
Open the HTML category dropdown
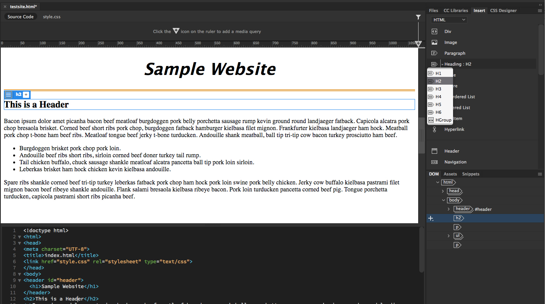point(449,20)
